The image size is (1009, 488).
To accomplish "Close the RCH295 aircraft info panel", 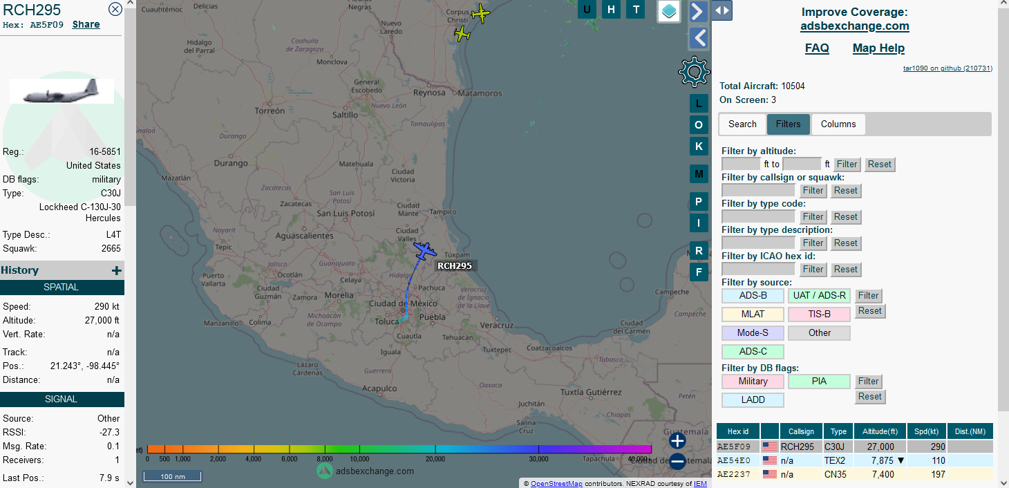I will tap(115, 9).
